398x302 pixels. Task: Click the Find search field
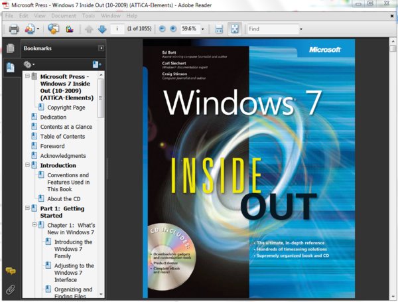point(273,29)
